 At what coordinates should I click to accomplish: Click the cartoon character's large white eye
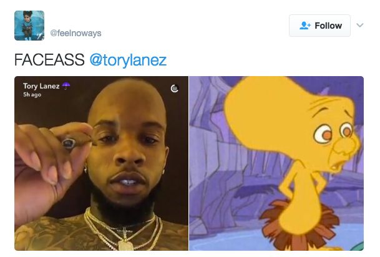(x=323, y=134)
